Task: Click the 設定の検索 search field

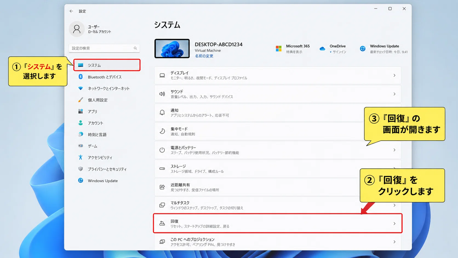Action: 104,48
